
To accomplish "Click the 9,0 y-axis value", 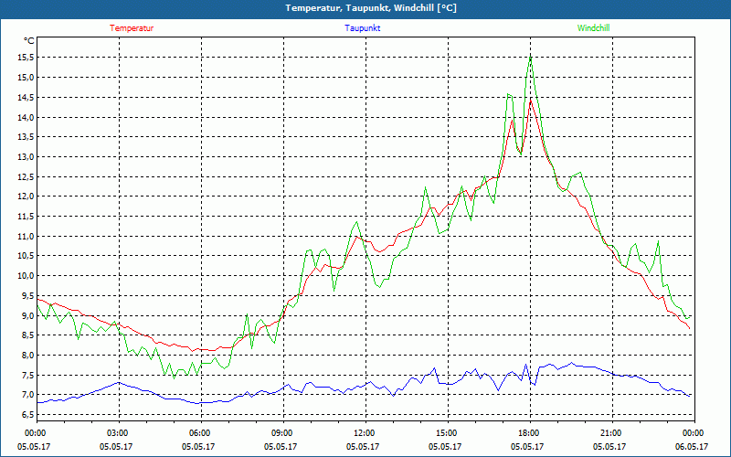I will (x=27, y=315).
